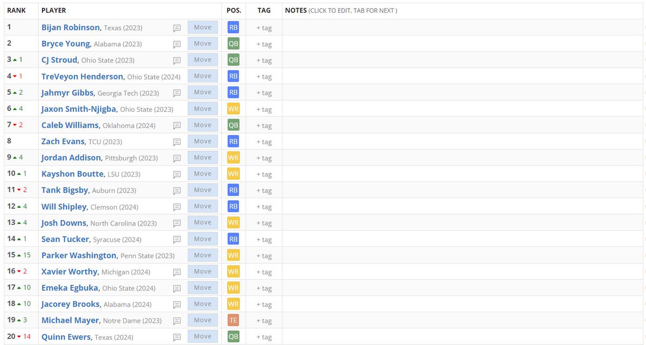Open comment icon for Josh Downs

click(177, 223)
